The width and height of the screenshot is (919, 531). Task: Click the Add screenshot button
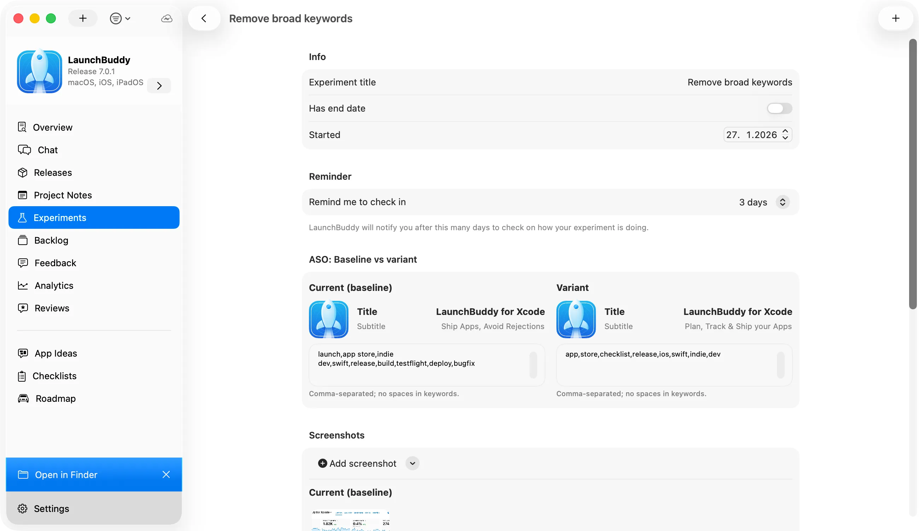click(x=357, y=463)
